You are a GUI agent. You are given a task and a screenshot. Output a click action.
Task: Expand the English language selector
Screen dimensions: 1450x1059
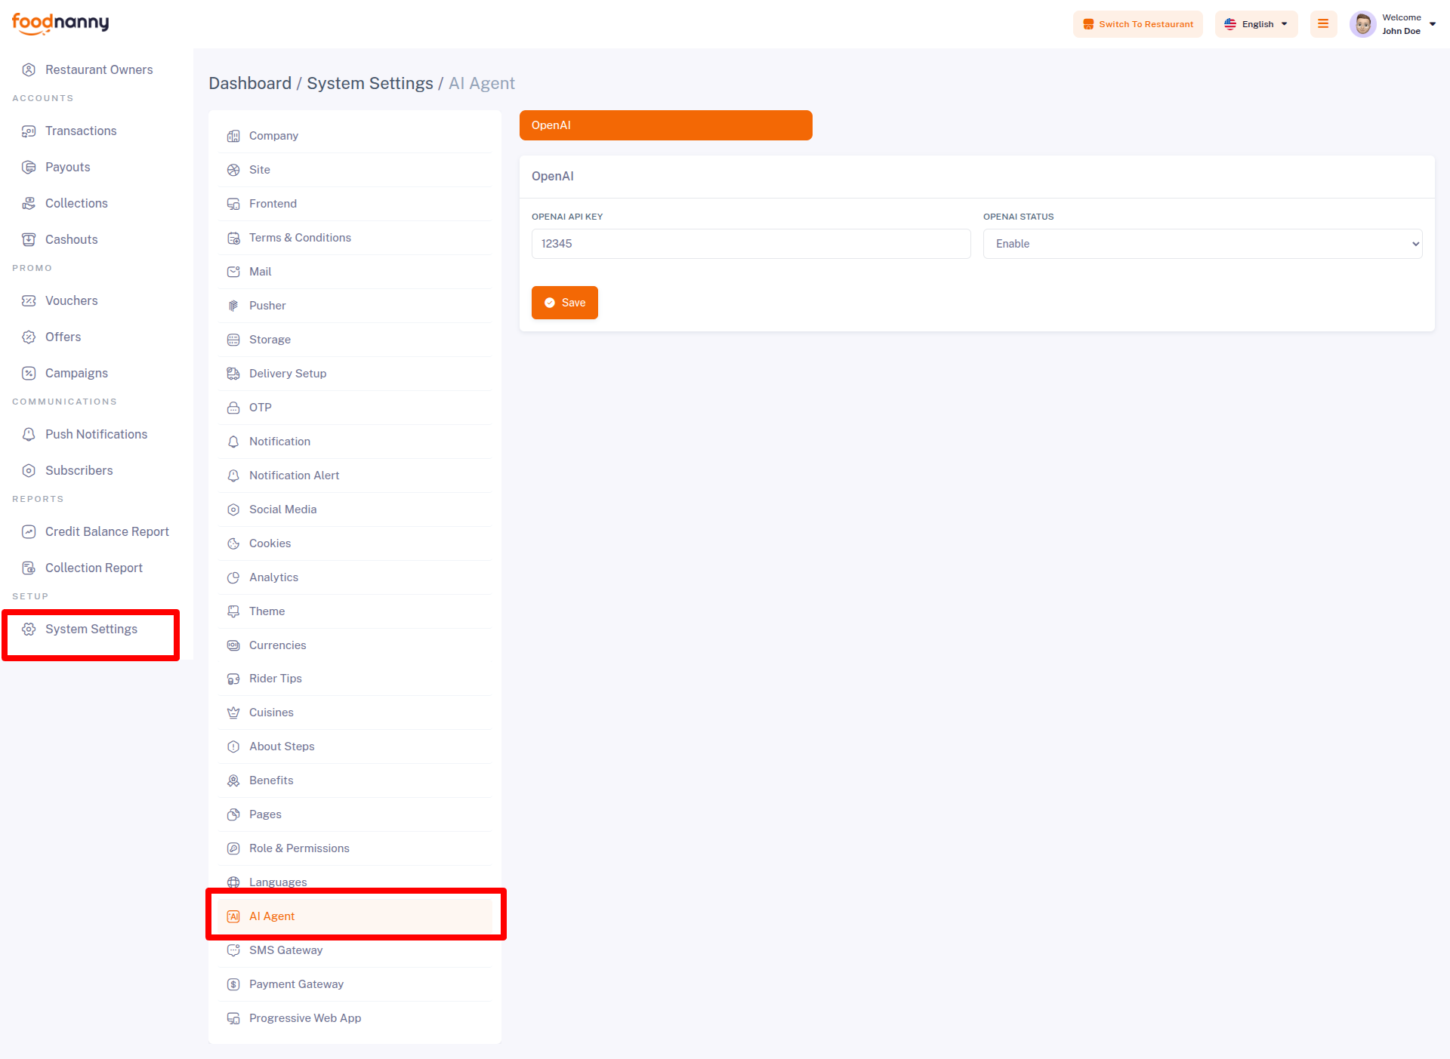point(1256,24)
